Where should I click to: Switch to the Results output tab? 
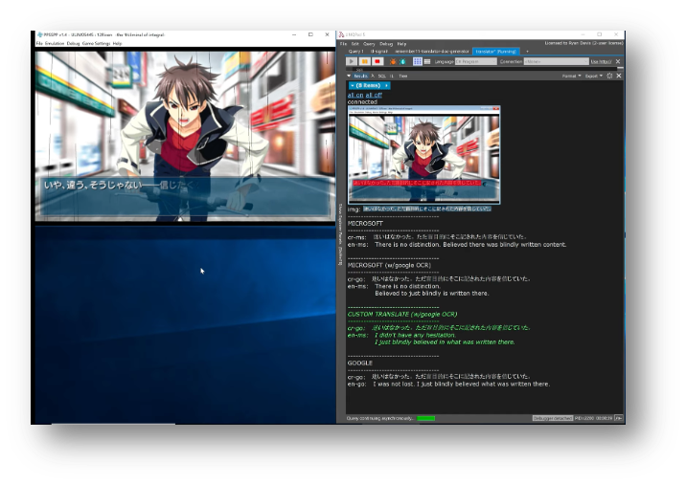click(360, 76)
